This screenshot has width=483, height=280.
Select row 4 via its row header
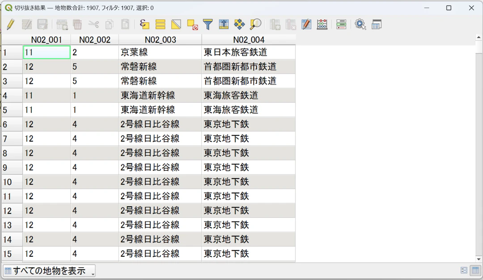click(x=12, y=96)
